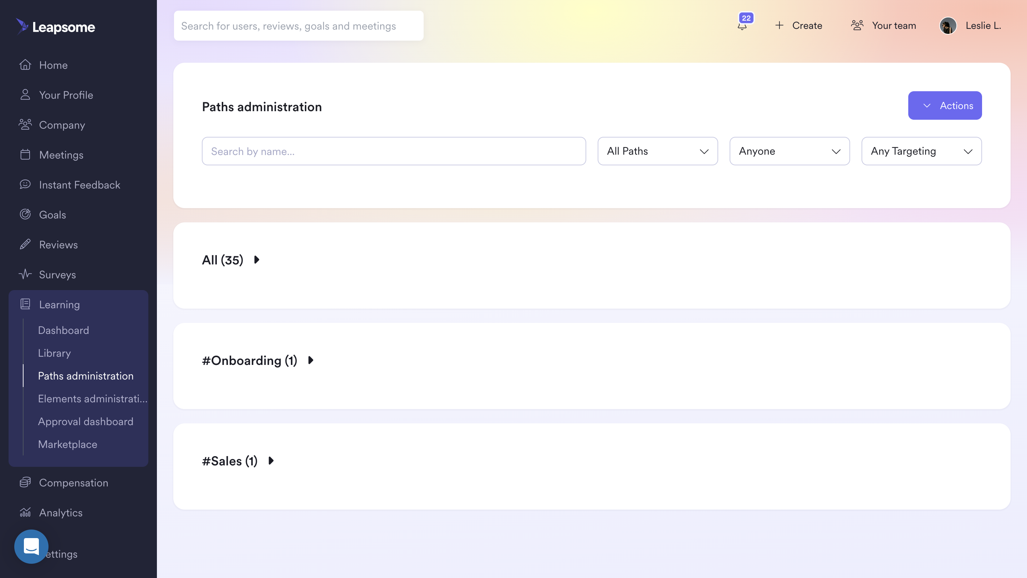1027x578 pixels.
Task: Open the Any Targeting dropdown
Action: 921,151
